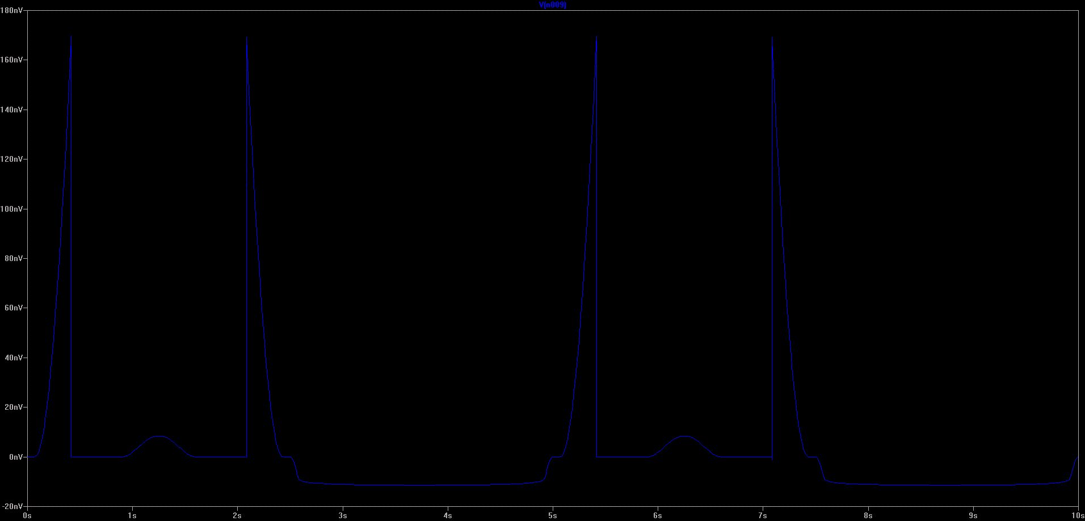Image resolution: width=1085 pixels, height=521 pixels.
Task: Click the 60nV vertical axis label
Action: point(14,308)
